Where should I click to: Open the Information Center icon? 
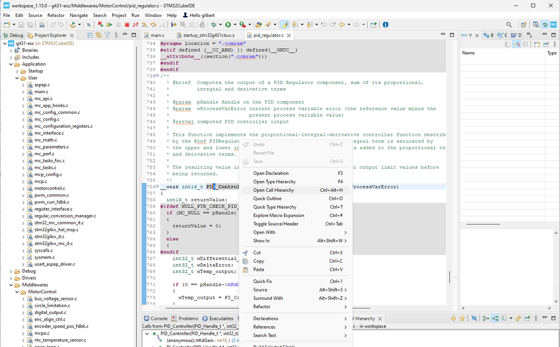click(385, 25)
